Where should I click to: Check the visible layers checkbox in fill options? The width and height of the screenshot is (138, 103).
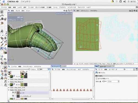(x=96, y=79)
